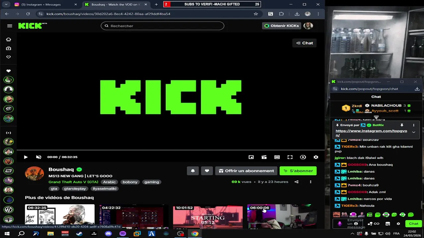Open the playback speed control icon
The width and height of the screenshot is (424, 238).
(303, 157)
